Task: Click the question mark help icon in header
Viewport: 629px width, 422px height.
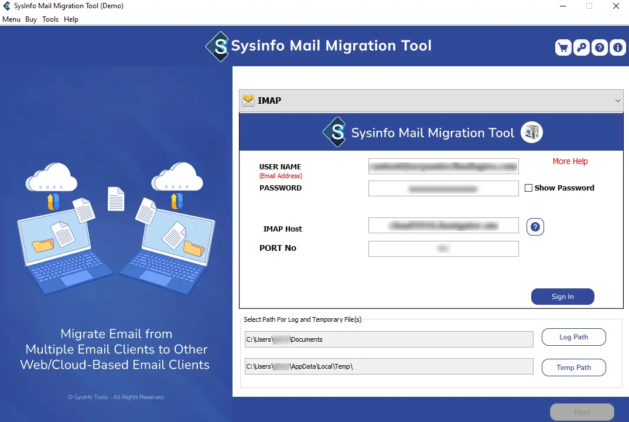Action: click(x=600, y=48)
